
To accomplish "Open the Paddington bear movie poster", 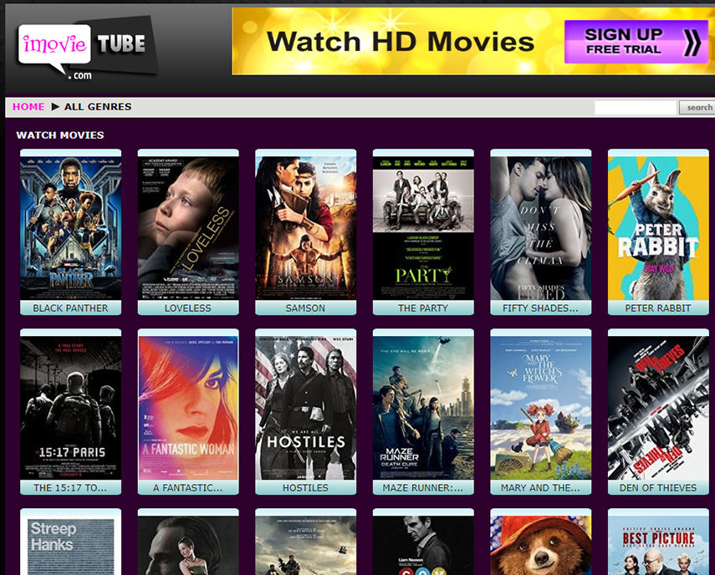I will click(x=541, y=546).
